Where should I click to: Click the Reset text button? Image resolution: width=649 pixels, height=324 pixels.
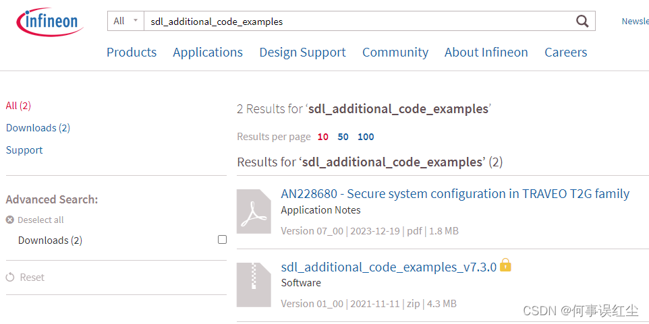pyautogui.click(x=32, y=278)
